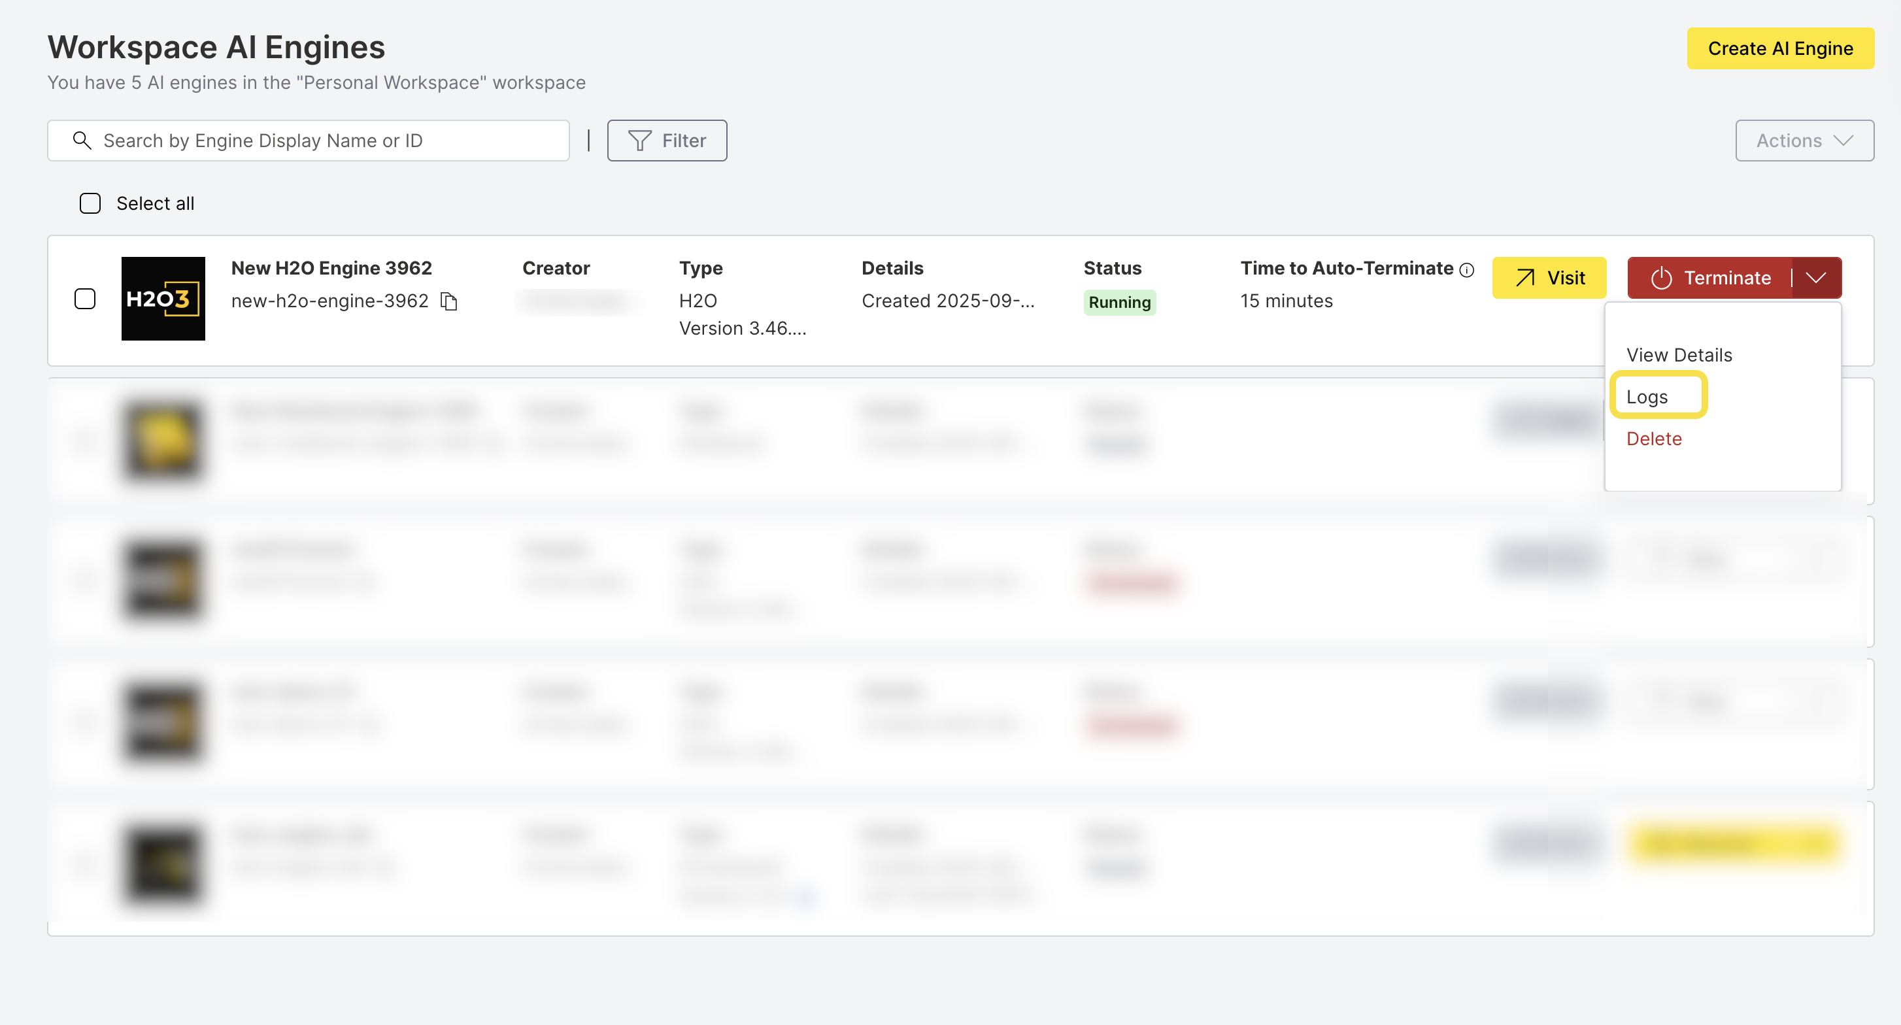
Task: Expand the Terminate button chevron dropdown
Action: tap(1816, 278)
